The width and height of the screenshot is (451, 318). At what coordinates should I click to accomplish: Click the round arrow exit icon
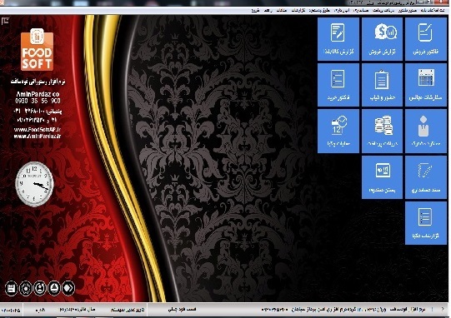click(x=68, y=288)
